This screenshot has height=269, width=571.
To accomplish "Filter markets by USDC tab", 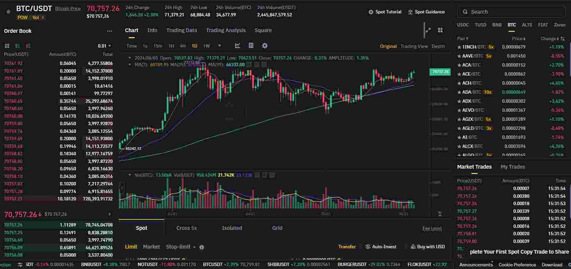I will click(x=463, y=25).
